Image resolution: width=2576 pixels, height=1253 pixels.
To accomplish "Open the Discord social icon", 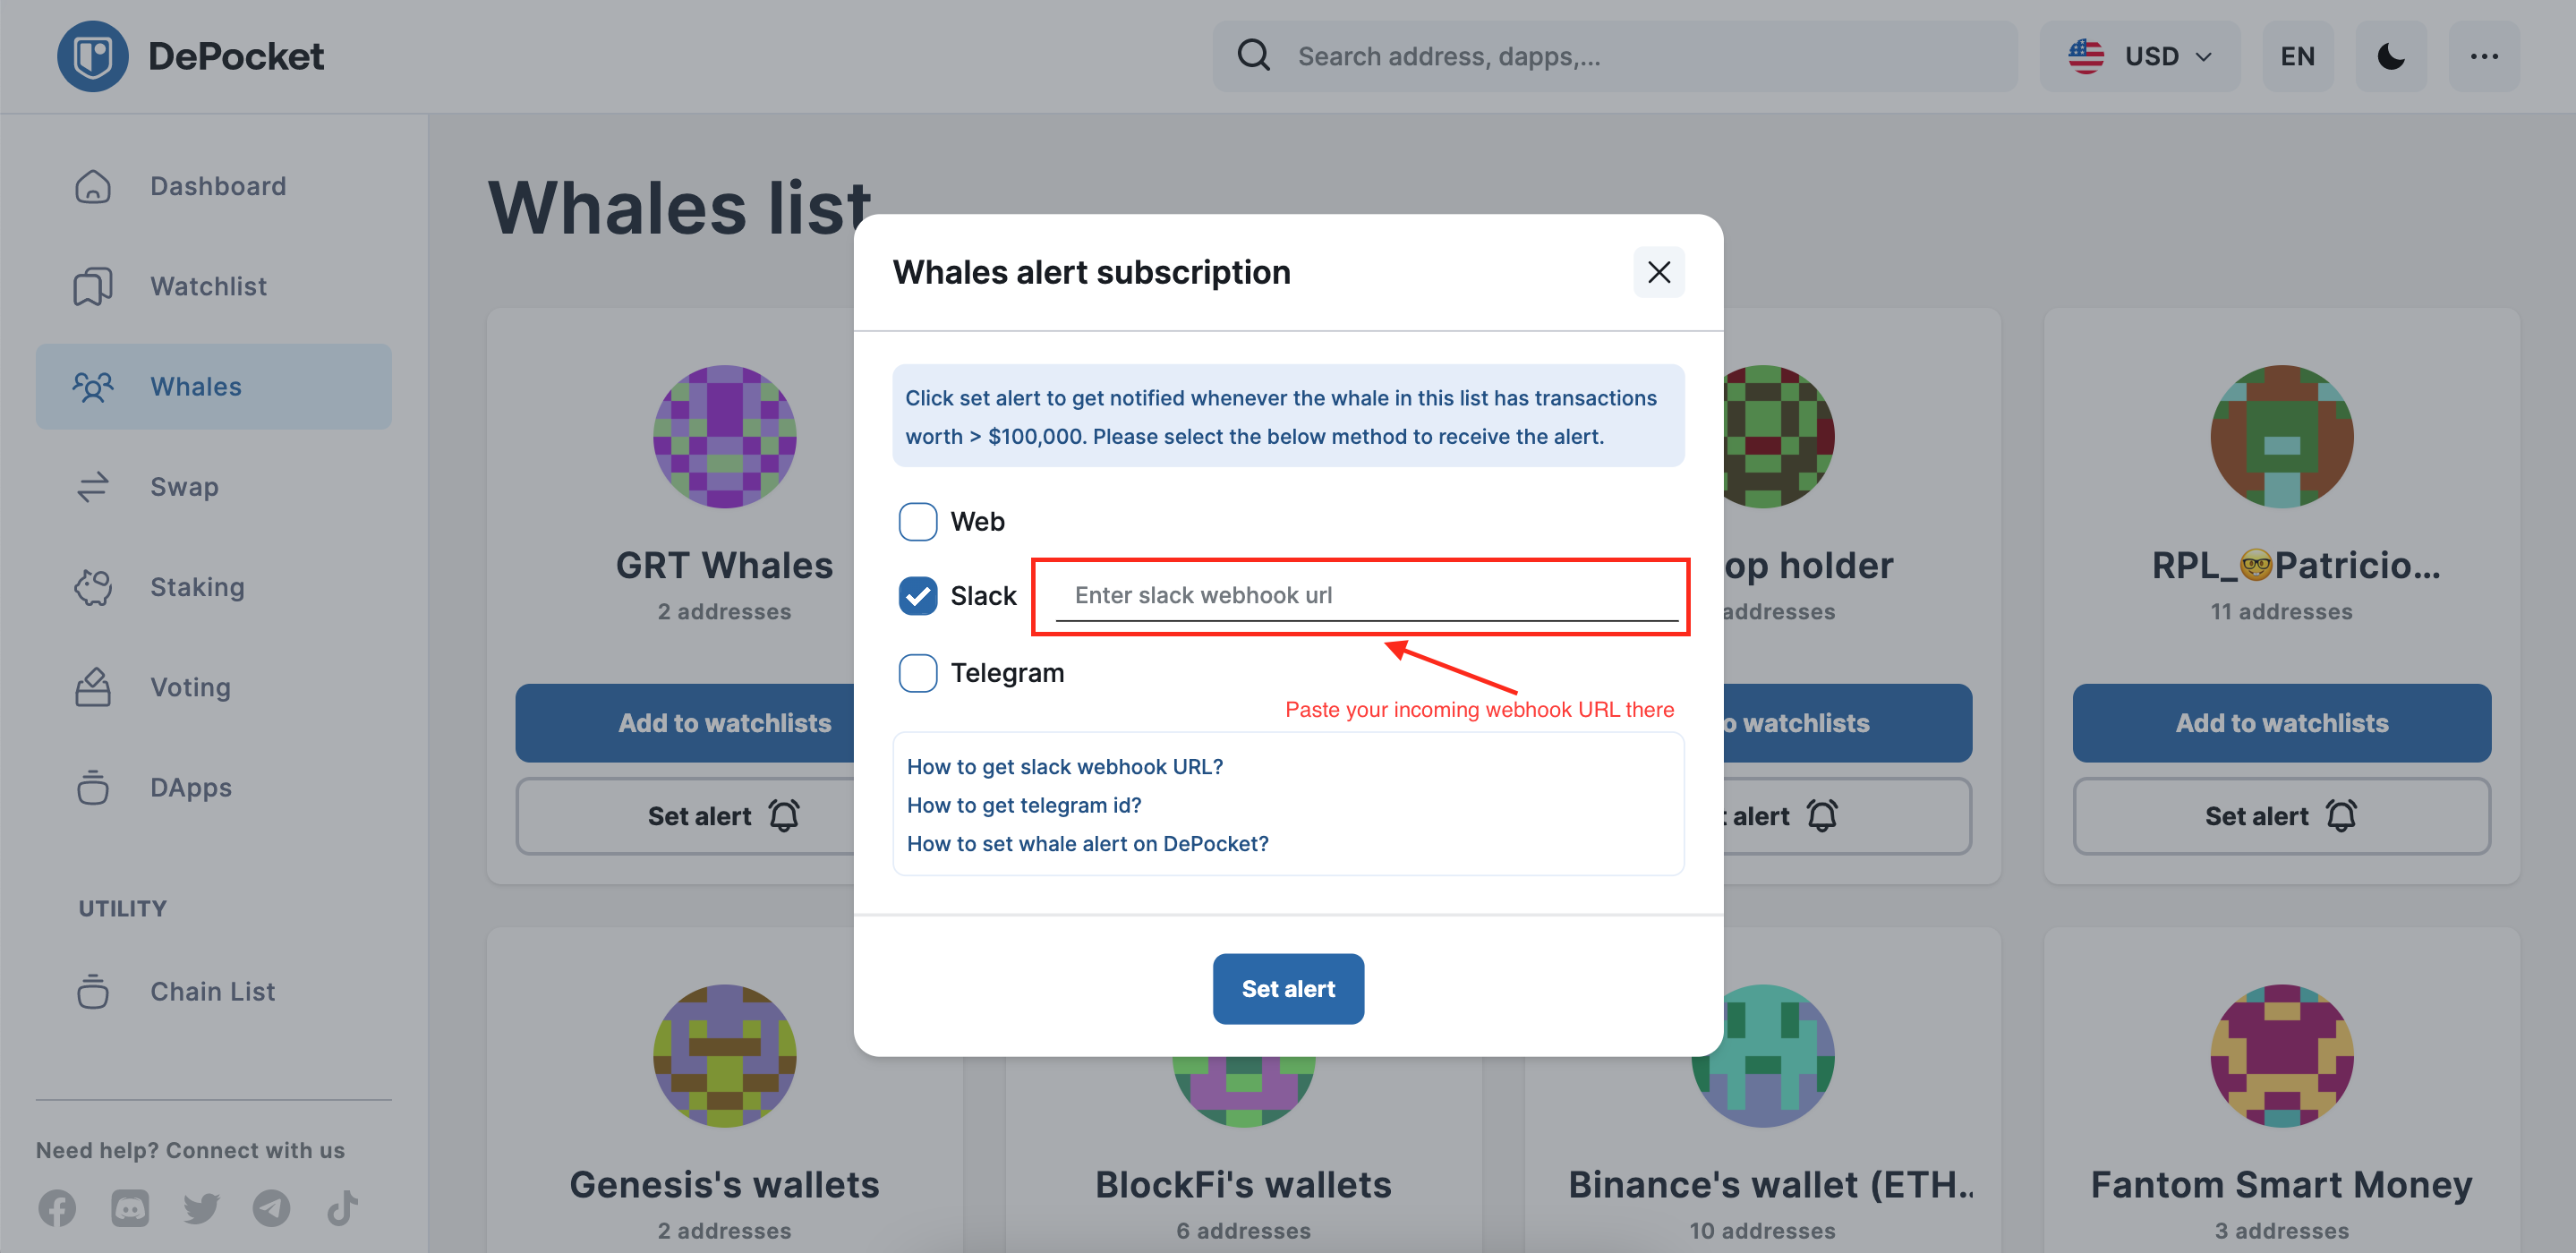I will pyautogui.click(x=130, y=1207).
